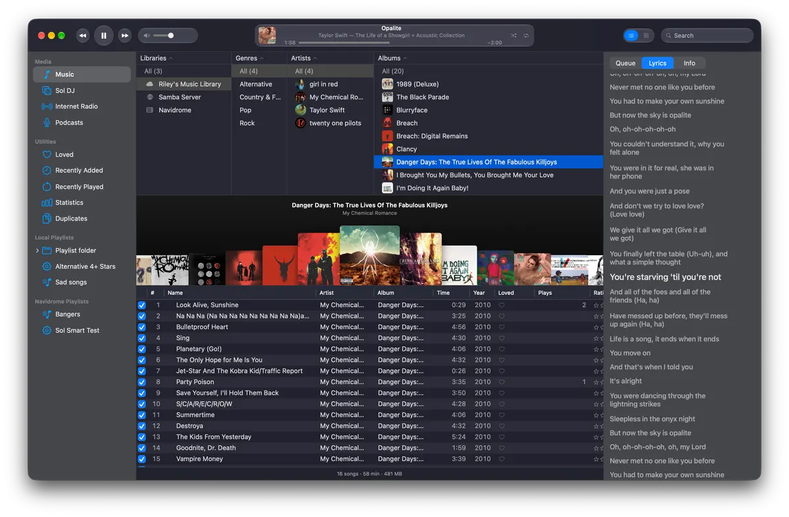Uncheck the Planetary (Go!) checkbox

coord(141,349)
